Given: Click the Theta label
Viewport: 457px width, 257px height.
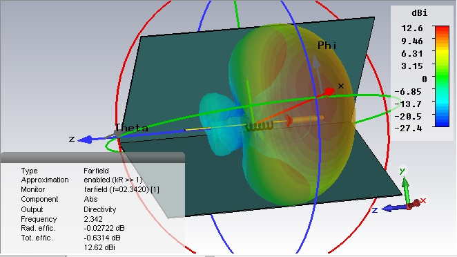Looking at the screenshot, I should click(131, 128).
